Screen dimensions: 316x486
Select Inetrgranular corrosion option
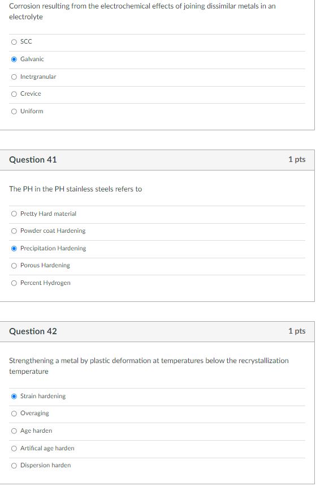pyautogui.click(x=14, y=77)
